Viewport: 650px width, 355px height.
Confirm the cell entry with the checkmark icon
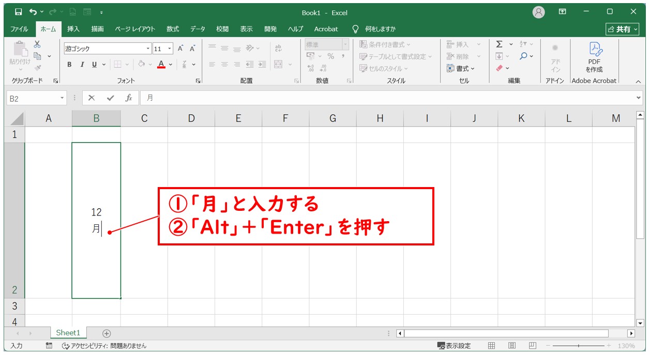click(x=110, y=98)
